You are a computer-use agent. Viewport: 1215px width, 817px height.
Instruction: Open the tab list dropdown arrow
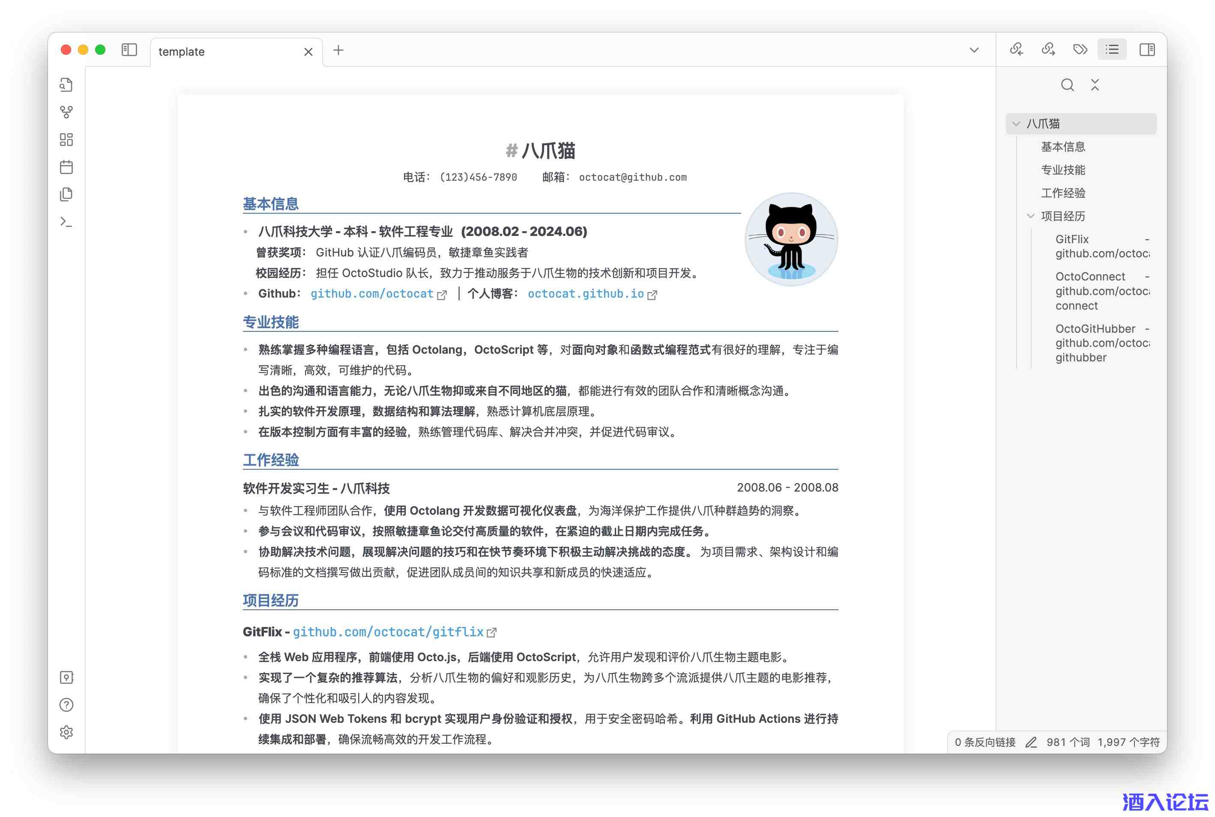click(x=974, y=51)
